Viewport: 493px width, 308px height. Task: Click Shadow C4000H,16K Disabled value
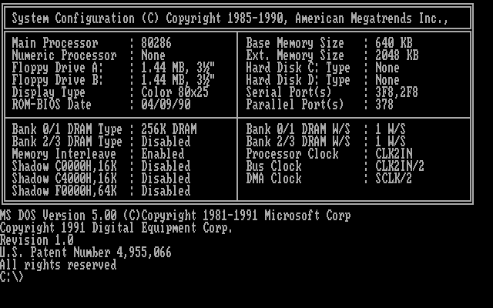166,178
